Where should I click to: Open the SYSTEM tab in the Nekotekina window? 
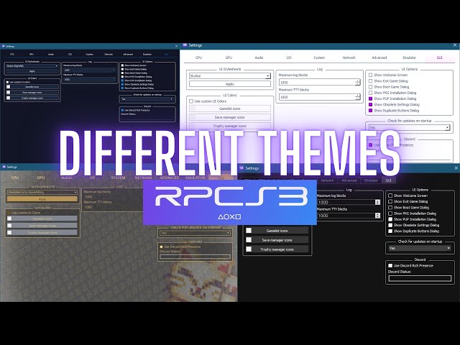point(118,178)
